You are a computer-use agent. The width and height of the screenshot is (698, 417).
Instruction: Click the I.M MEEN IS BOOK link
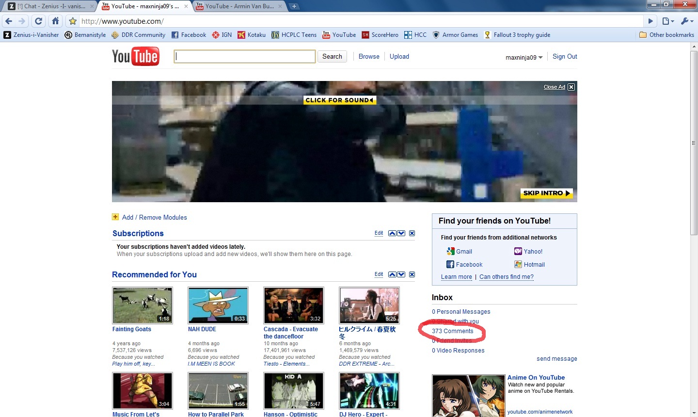click(211, 364)
